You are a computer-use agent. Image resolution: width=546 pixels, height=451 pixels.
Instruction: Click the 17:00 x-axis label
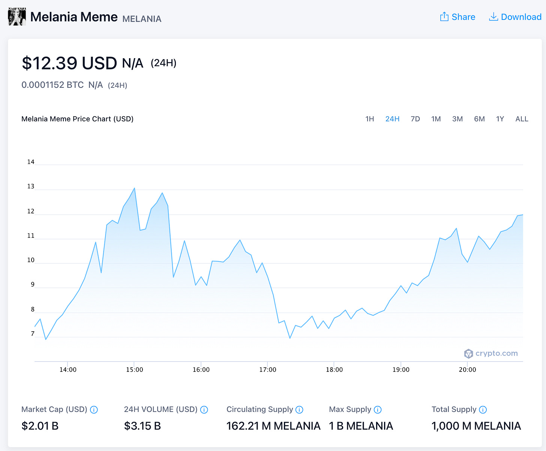tap(268, 370)
